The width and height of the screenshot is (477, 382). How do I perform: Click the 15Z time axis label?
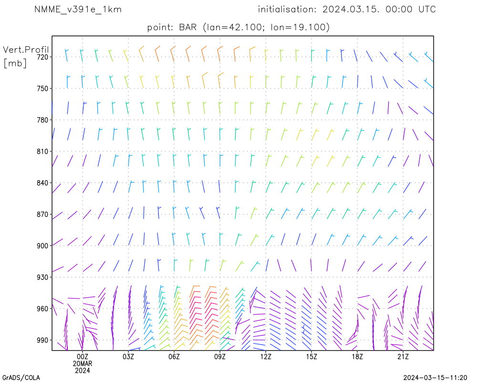(x=311, y=357)
